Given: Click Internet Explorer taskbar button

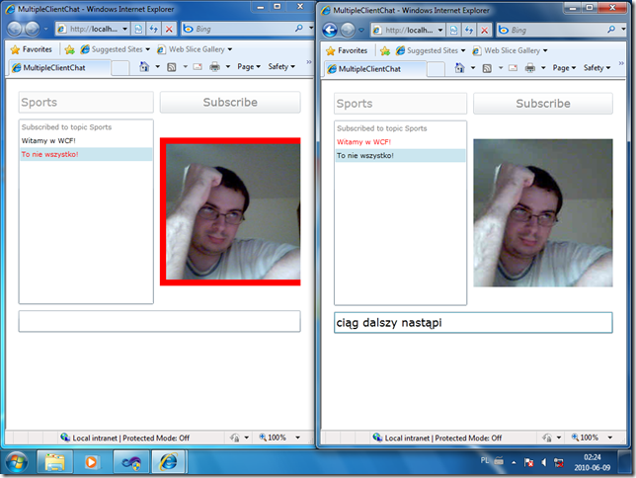Looking at the screenshot, I should [169, 462].
